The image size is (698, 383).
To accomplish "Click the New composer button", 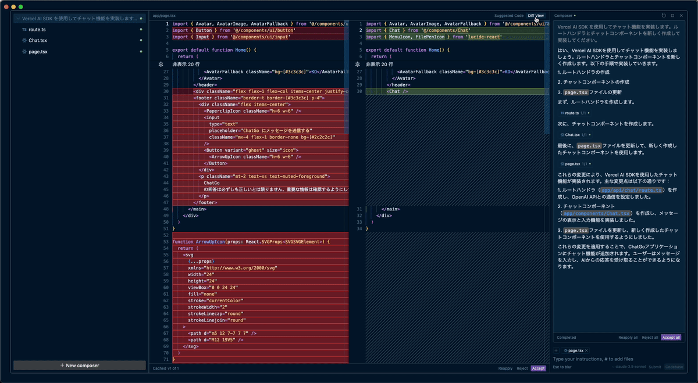I will pyautogui.click(x=80, y=366).
